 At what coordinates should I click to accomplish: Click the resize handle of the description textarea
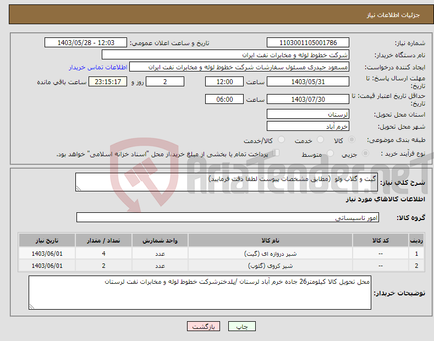click(x=79, y=188)
